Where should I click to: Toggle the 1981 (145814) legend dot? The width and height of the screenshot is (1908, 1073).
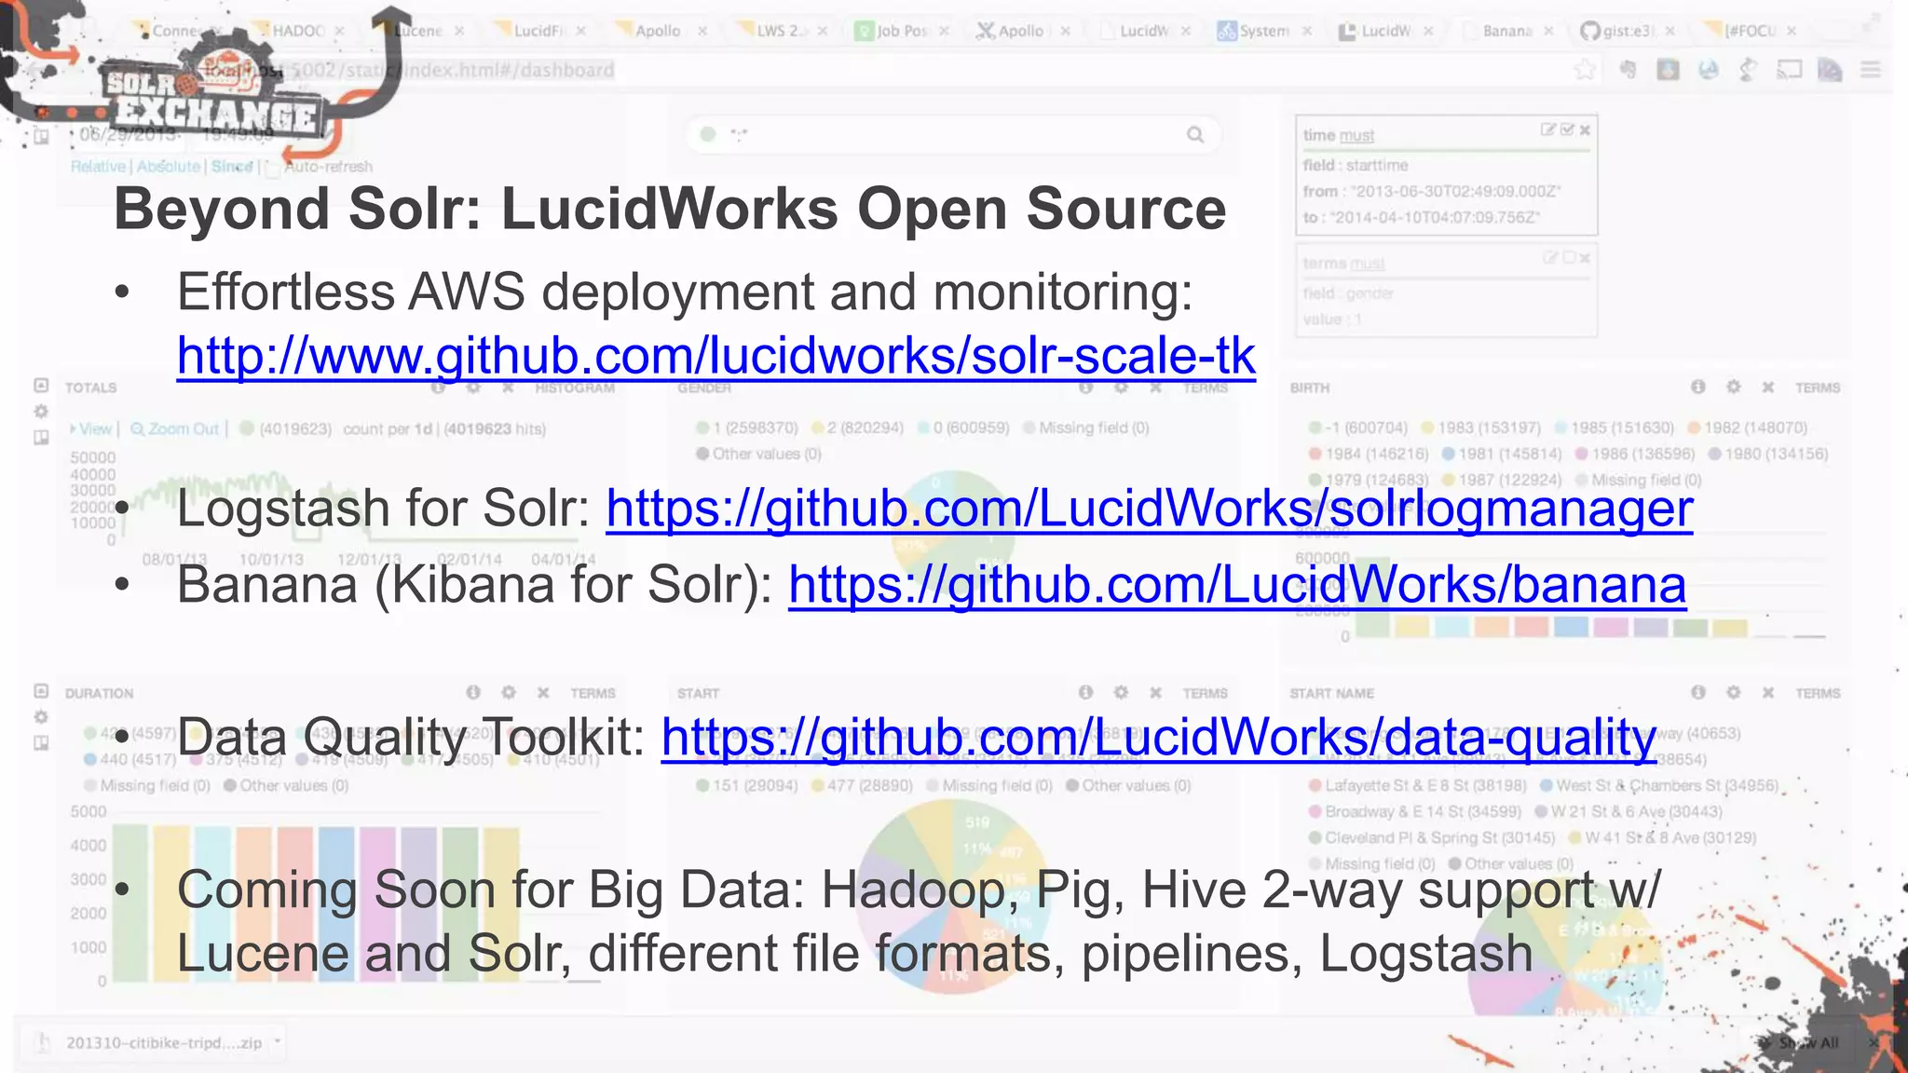click(1448, 454)
